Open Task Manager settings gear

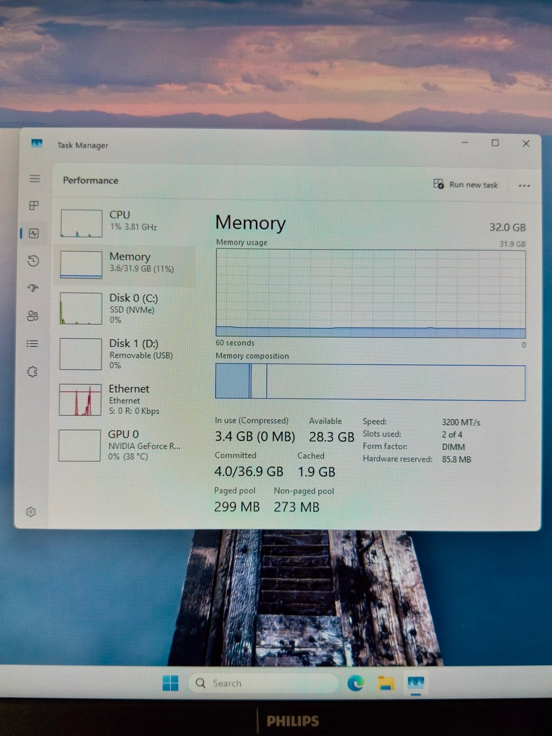(x=31, y=512)
